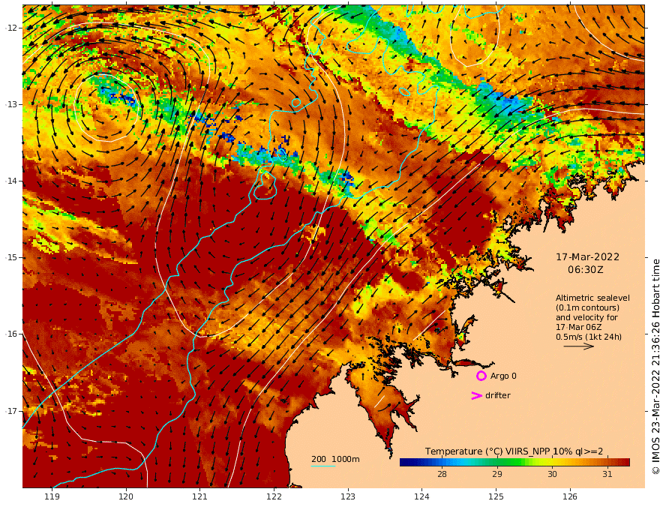This screenshot has width=660, height=510.
Task: Click the '17 Mar 06Z' legend line
Action: (x=578, y=327)
